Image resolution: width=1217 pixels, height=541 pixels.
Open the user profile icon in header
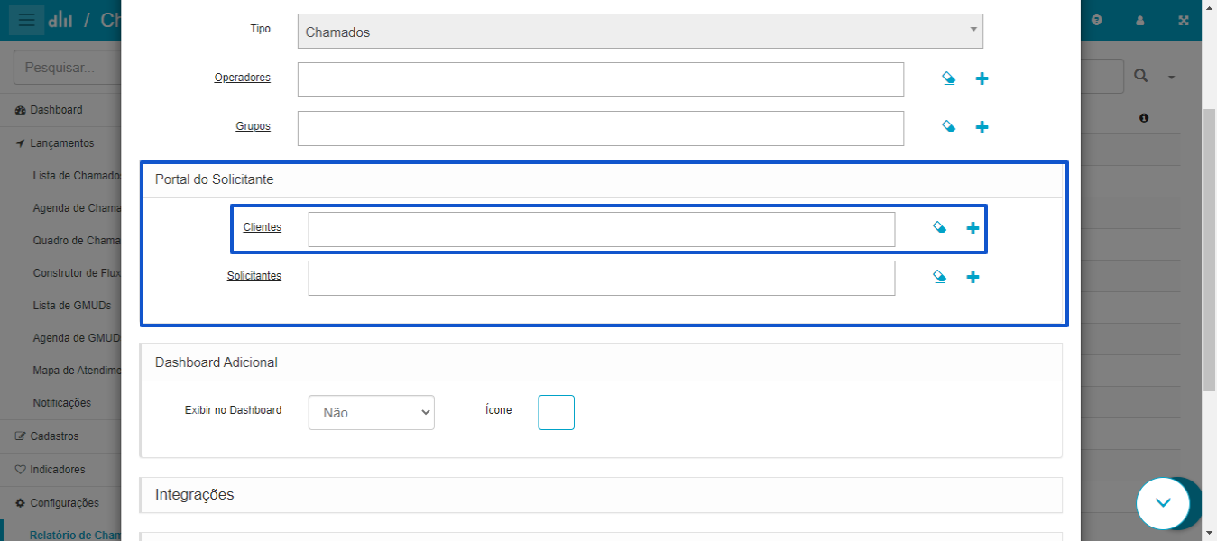(x=1140, y=20)
